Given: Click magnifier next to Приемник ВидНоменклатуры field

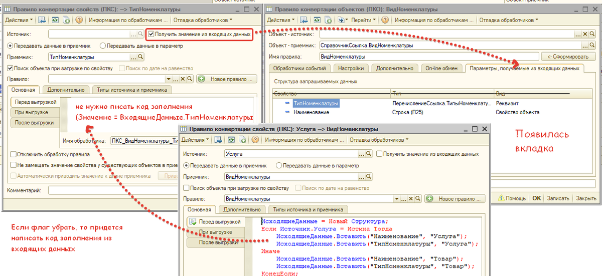Looking at the screenshot, I should (x=369, y=177).
